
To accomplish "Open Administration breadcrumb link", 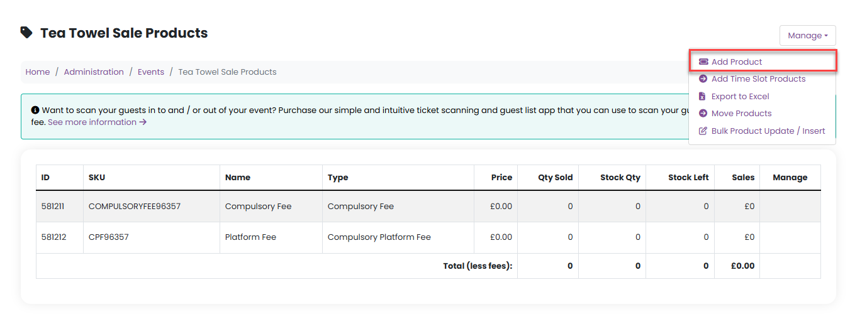I will 94,72.
